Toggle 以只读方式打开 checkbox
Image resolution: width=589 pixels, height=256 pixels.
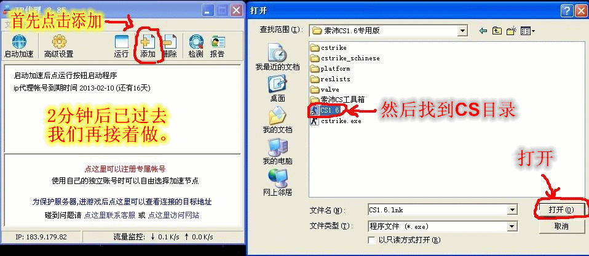coord(371,240)
